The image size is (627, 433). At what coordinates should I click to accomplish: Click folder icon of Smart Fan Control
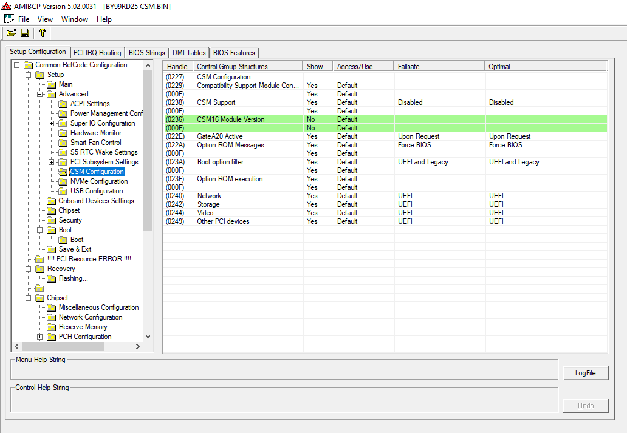[63, 143]
